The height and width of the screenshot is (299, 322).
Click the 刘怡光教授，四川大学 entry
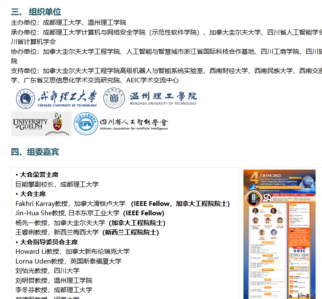[x=47, y=271]
